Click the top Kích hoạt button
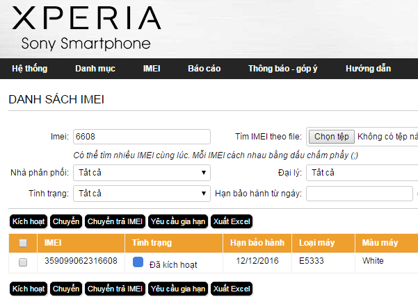 (29, 221)
